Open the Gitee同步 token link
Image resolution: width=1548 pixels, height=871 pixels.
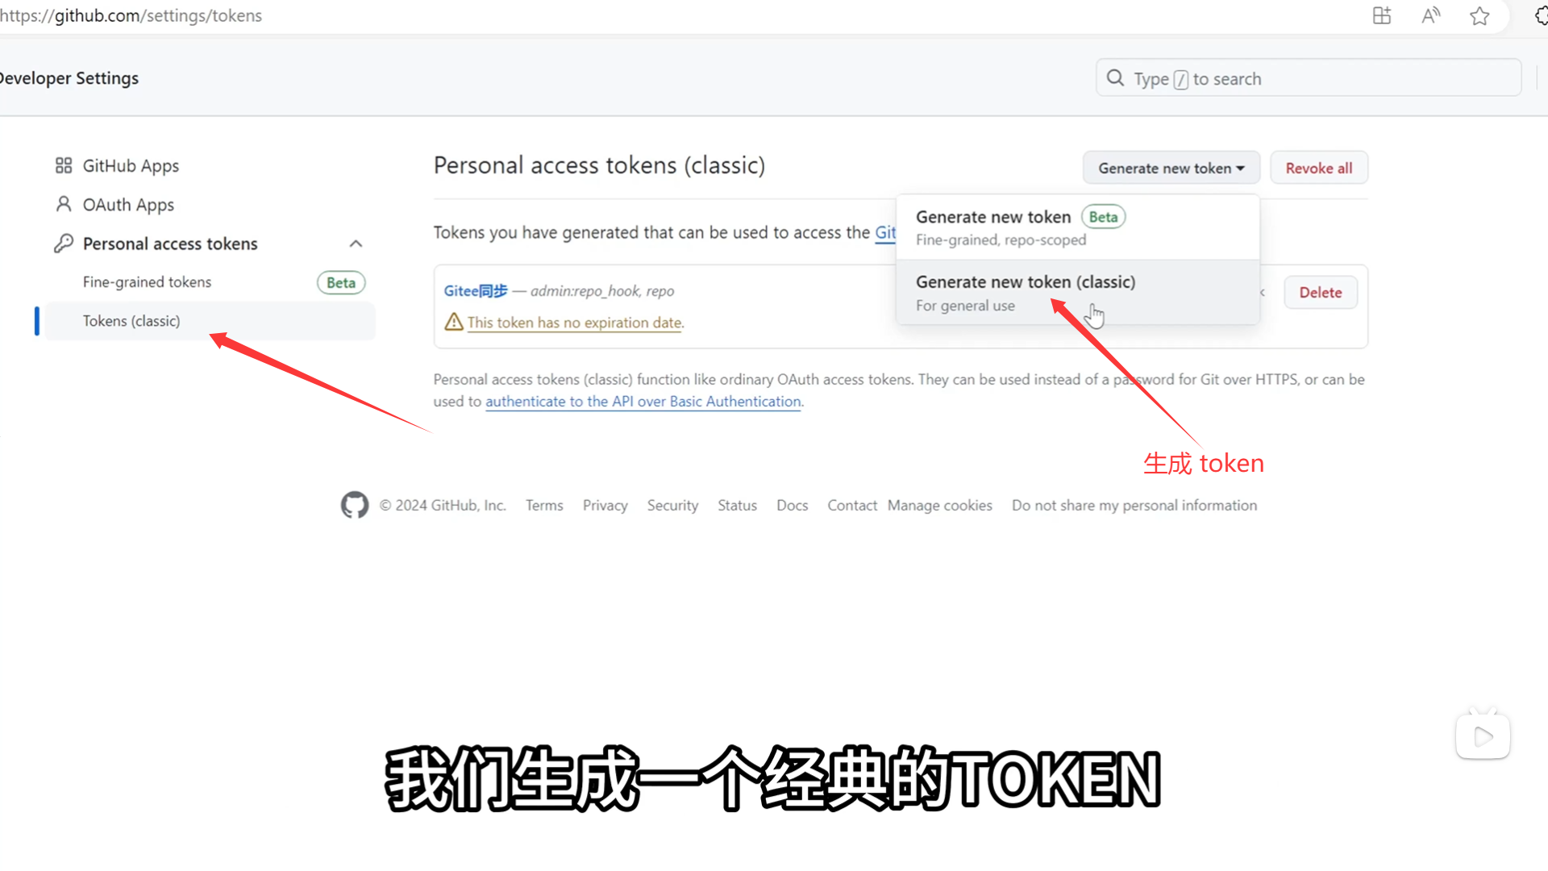[x=476, y=291]
